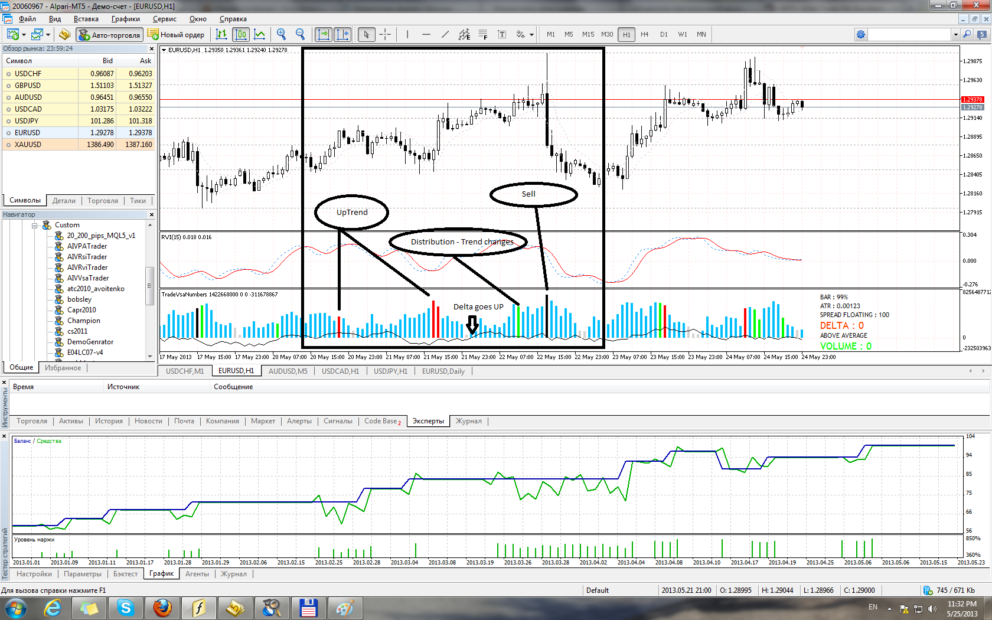Toggle auto-scroll chart to latest bar
Viewport: 992px width, 620px height.
(324, 34)
